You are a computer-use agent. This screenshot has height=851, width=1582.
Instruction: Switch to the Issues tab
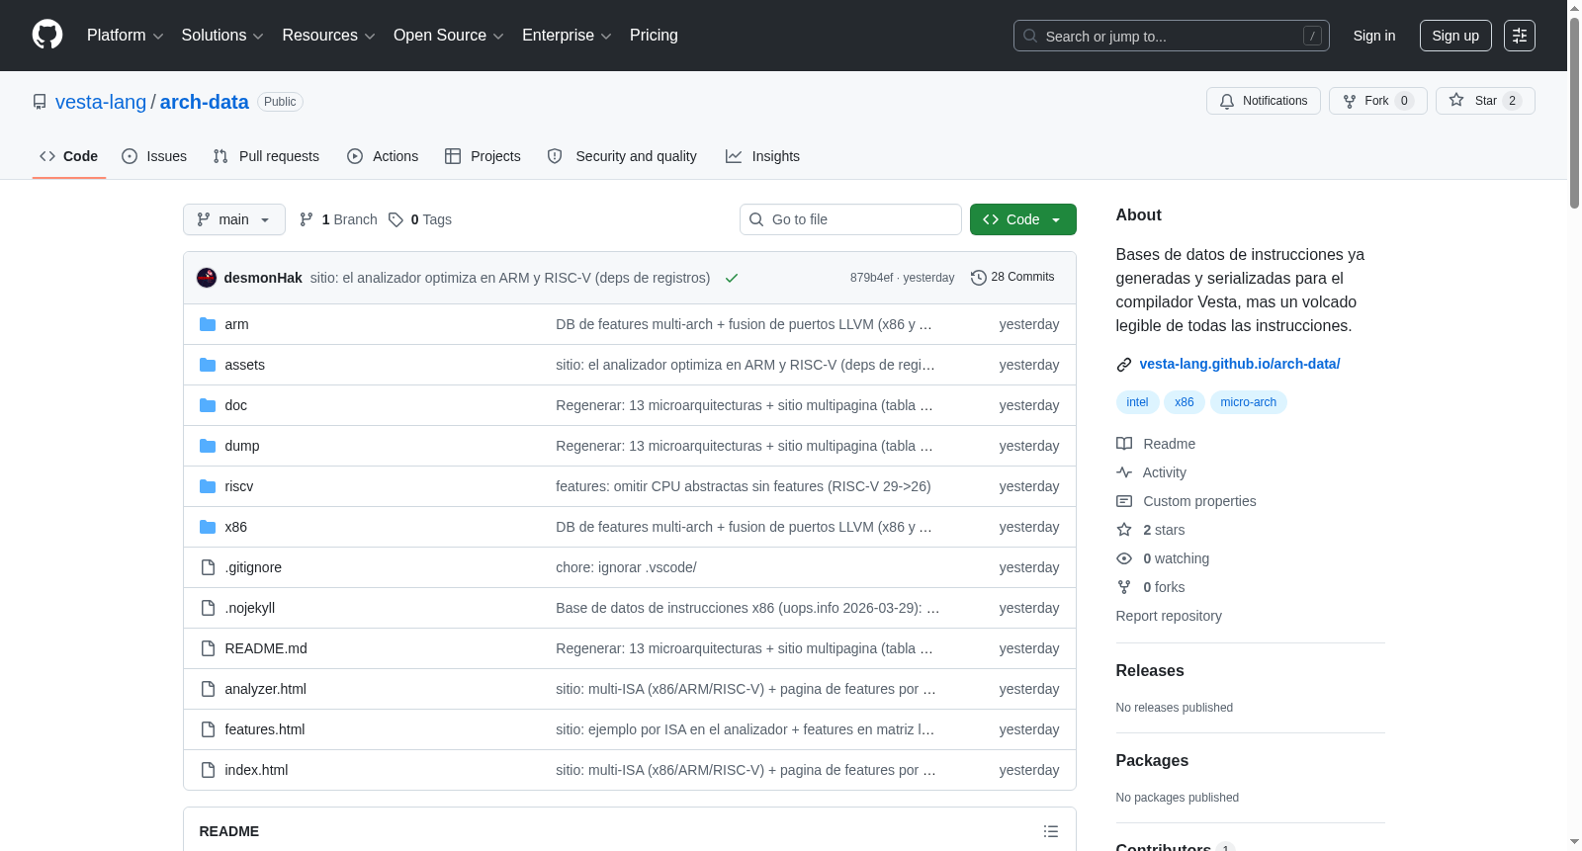point(154,156)
